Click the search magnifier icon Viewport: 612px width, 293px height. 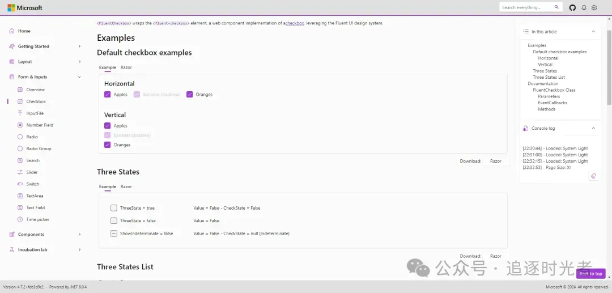click(556, 7)
